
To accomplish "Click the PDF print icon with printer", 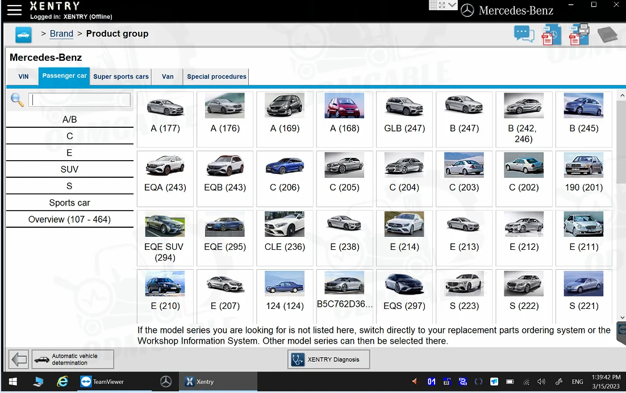I will [x=578, y=34].
